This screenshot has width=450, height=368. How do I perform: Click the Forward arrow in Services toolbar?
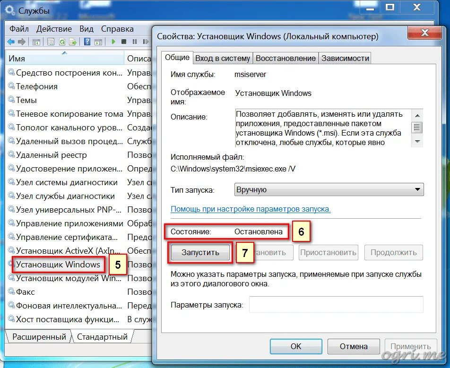click(22, 42)
